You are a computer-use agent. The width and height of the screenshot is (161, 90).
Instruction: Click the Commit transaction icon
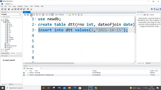tap(47, 15)
